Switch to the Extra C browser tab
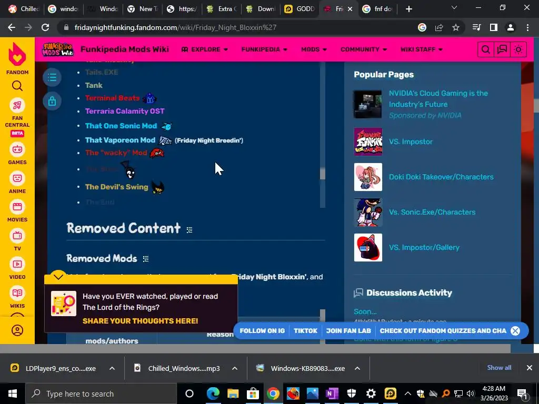The image size is (539, 404). coord(222,9)
